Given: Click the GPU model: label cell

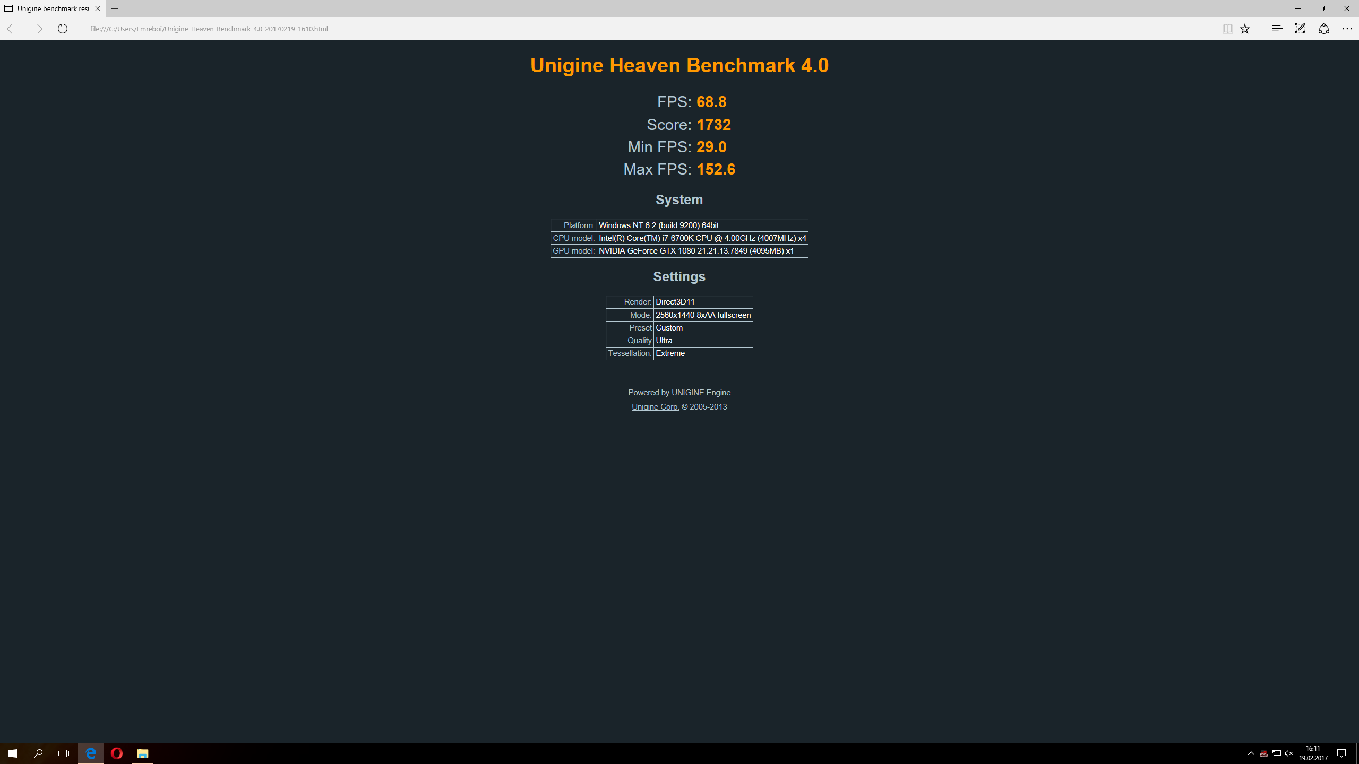Looking at the screenshot, I should pos(574,251).
